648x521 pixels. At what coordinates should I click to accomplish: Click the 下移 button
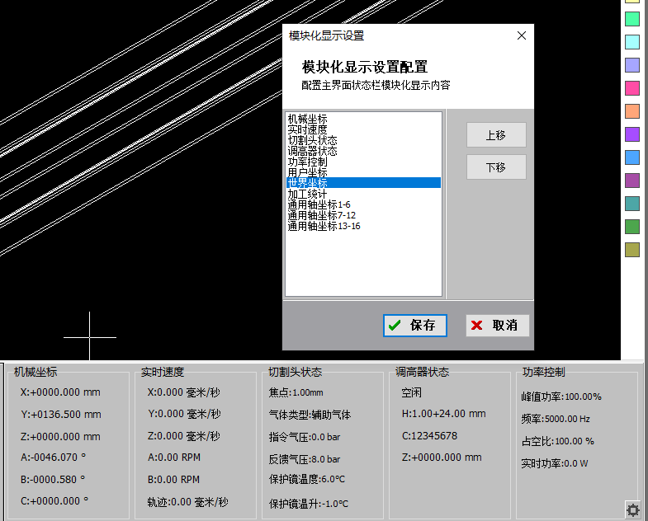[496, 167]
